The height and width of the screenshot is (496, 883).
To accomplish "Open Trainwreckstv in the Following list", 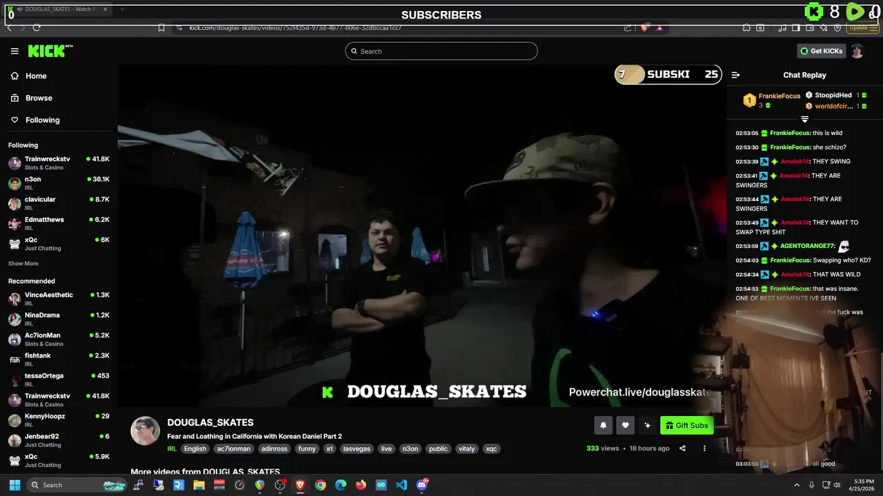I will pos(59,163).
